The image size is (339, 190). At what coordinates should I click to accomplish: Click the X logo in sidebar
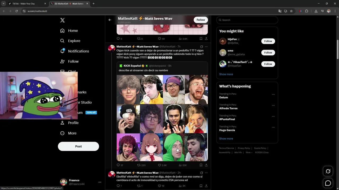click(x=62, y=20)
